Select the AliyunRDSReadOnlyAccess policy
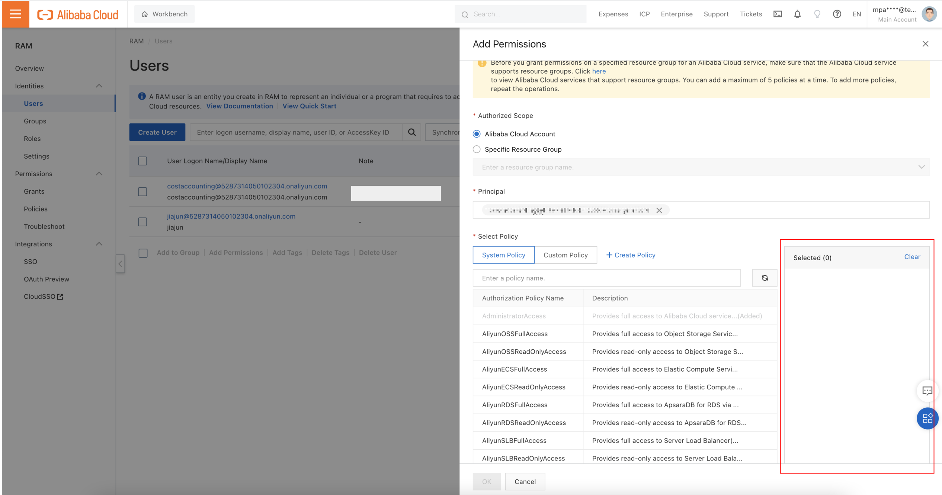This screenshot has height=495, width=942. [625, 423]
